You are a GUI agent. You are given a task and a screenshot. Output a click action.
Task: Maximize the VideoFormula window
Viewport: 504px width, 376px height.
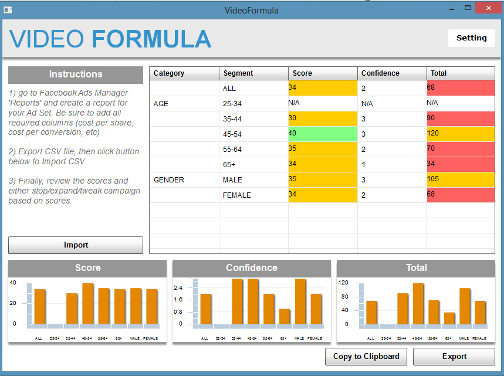(468, 8)
